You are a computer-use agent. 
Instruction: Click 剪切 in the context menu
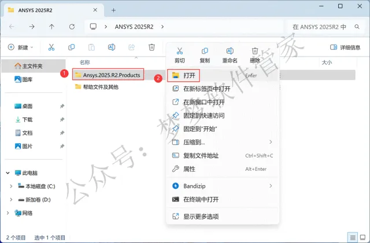[x=180, y=55]
